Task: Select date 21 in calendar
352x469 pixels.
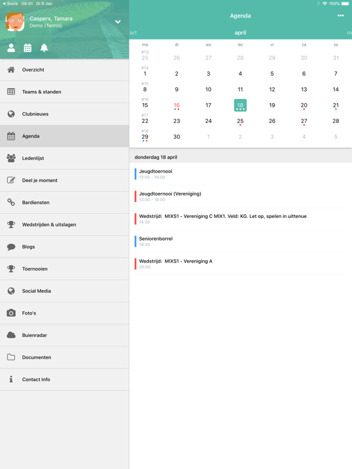Action: click(336, 105)
